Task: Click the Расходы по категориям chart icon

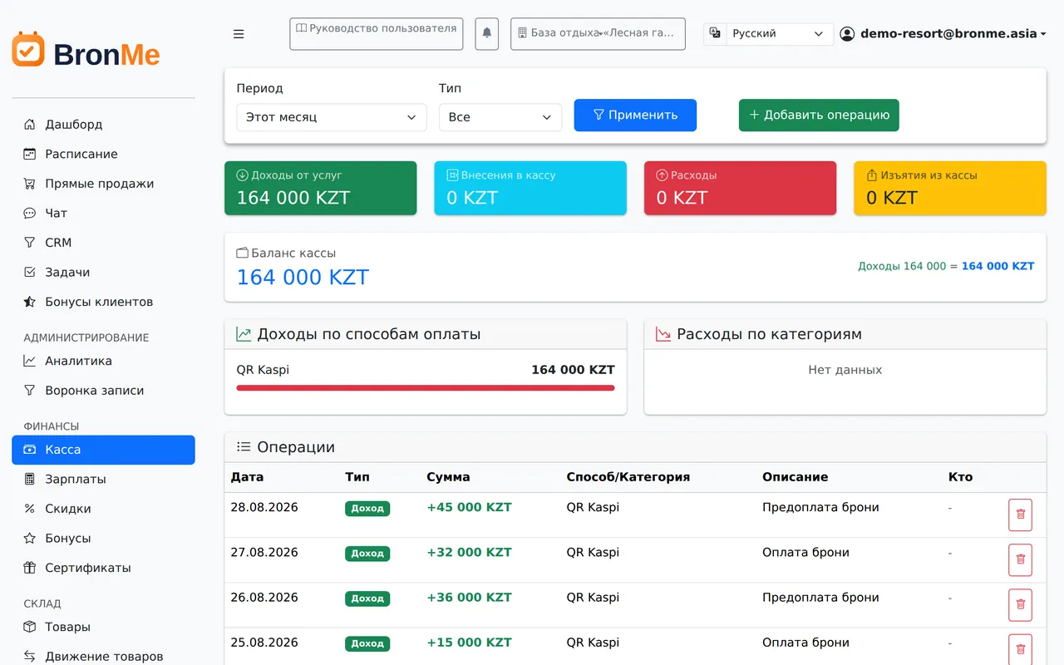Action: coord(663,334)
